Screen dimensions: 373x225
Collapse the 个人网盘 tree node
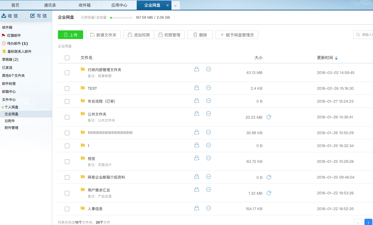click(3, 107)
